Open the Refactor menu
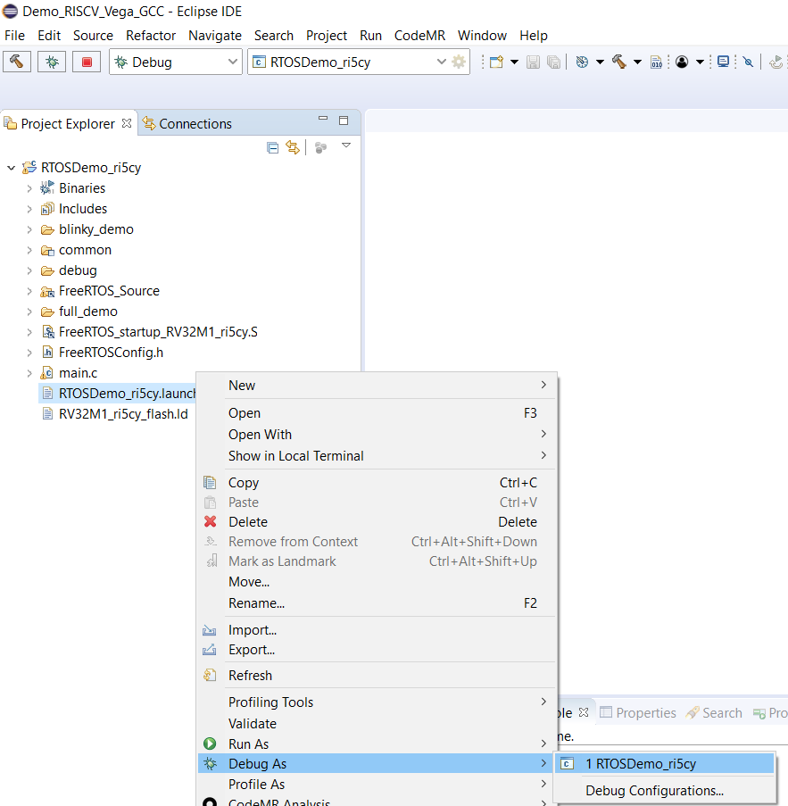The image size is (788, 806). [151, 36]
